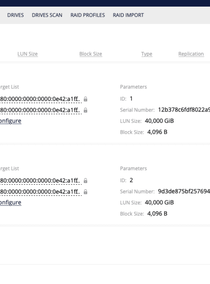Sort the list by Block Size header
This screenshot has height=284, width=210.
[x=91, y=54]
